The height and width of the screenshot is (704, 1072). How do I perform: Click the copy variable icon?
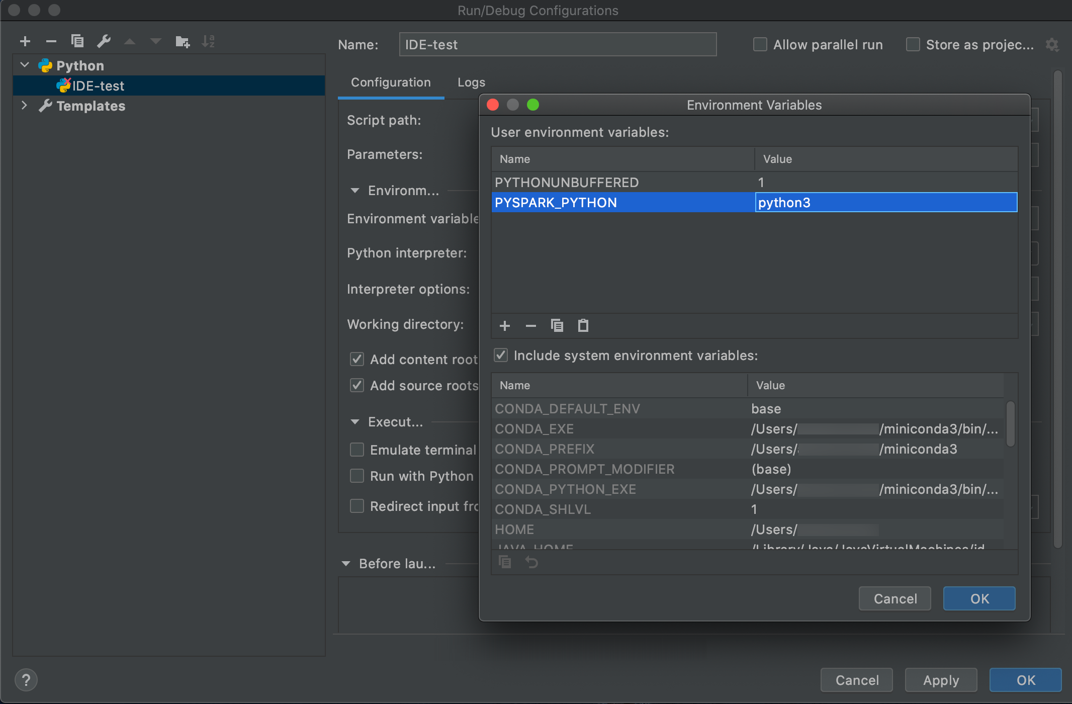(558, 325)
